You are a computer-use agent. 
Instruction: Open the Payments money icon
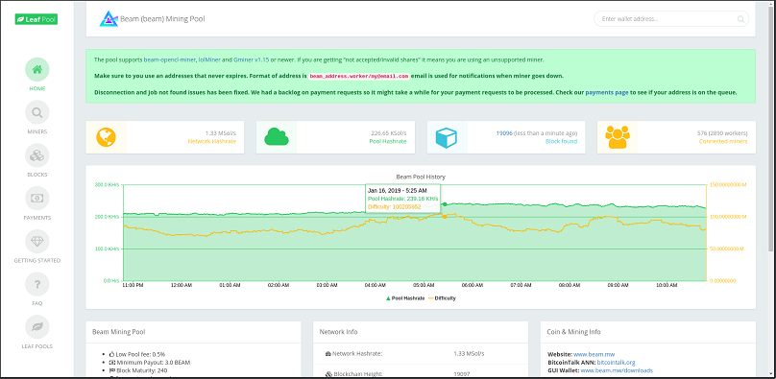(37, 199)
